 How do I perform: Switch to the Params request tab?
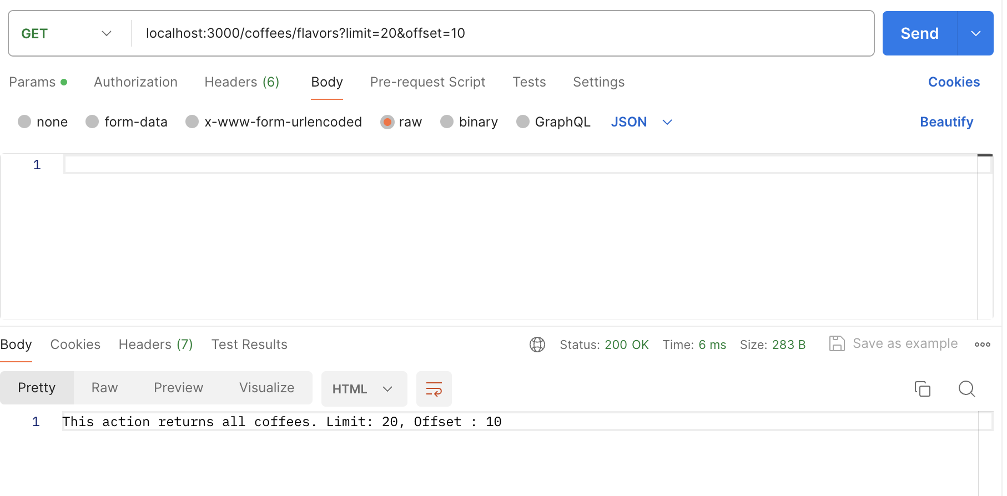coord(38,82)
